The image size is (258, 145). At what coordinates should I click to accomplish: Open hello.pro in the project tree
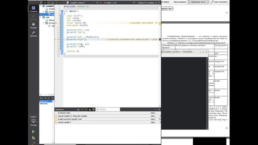click(51, 20)
